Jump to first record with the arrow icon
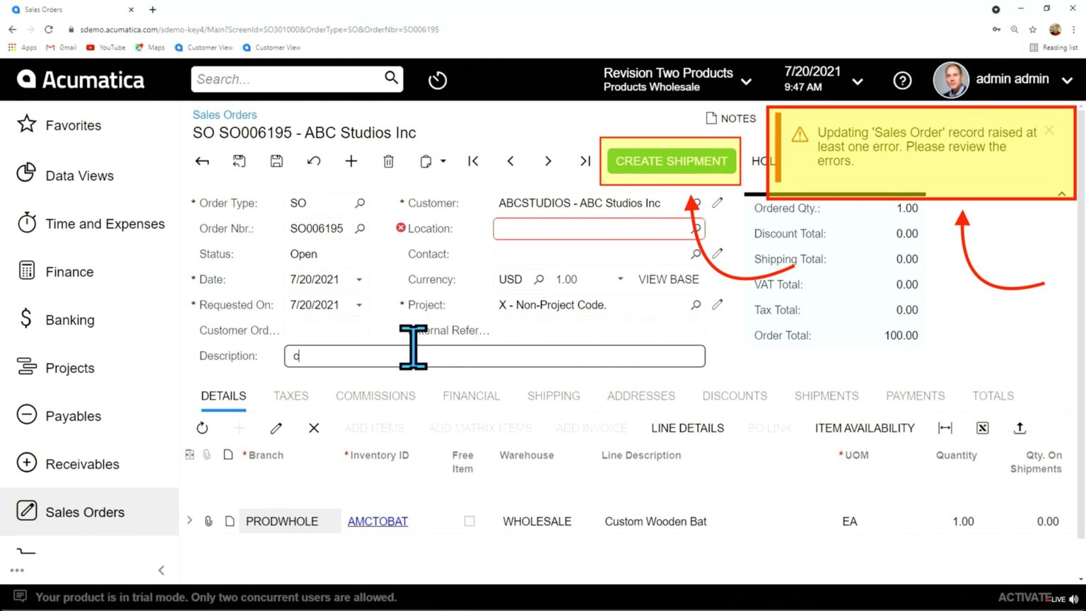 [x=473, y=161]
